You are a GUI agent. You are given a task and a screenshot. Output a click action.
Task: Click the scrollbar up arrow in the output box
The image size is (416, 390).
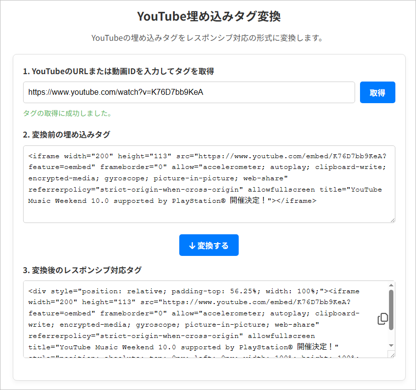(391, 285)
